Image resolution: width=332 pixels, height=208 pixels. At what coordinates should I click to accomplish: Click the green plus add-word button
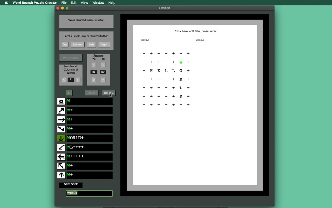coord(69,93)
